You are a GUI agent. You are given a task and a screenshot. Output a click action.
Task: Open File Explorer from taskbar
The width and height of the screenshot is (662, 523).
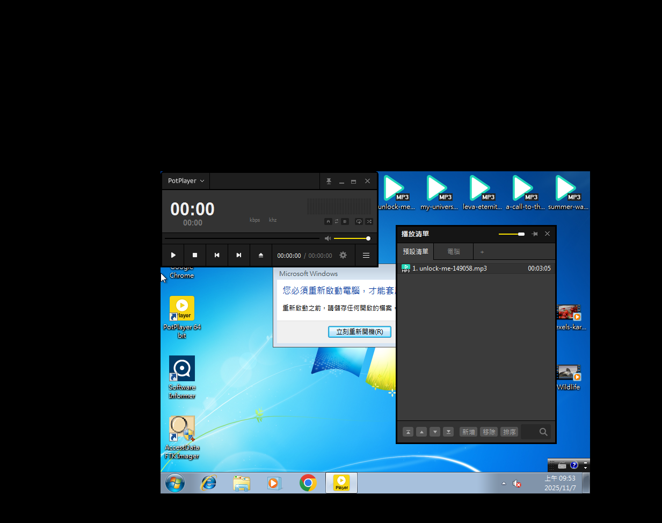242,483
